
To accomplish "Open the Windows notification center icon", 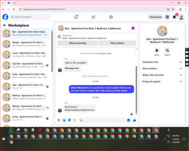I will click(184, 139).
